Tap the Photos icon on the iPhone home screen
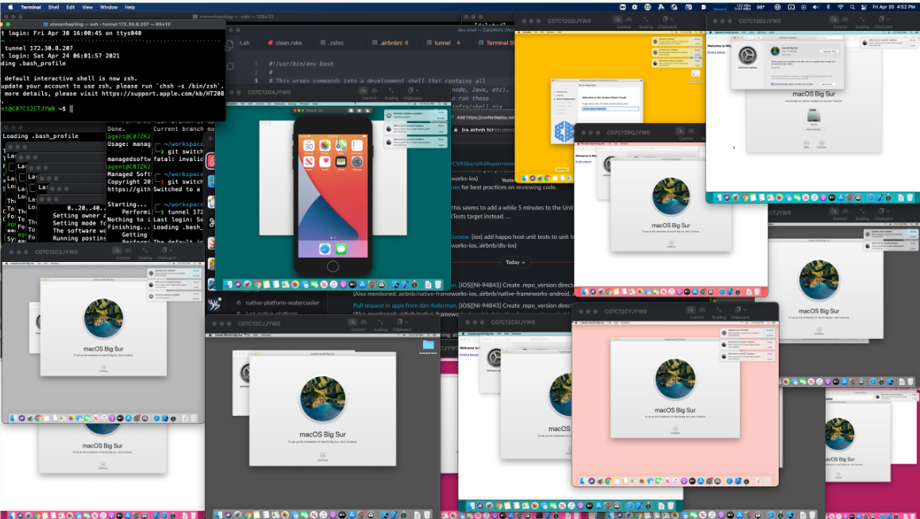The height and width of the screenshot is (519, 920). point(325,147)
